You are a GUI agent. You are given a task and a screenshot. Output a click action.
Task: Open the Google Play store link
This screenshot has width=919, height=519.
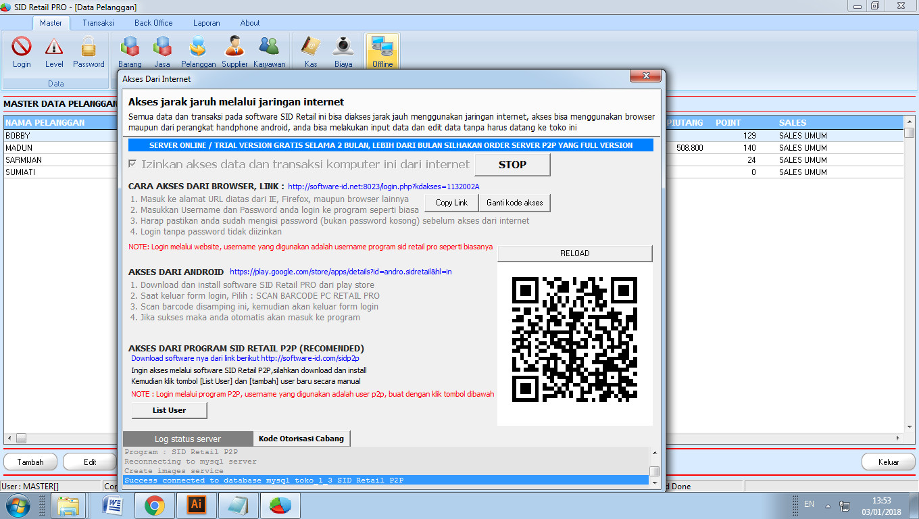(341, 272)
